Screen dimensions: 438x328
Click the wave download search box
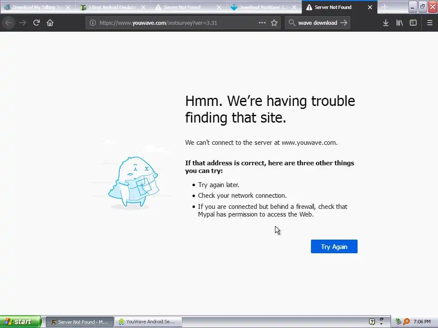(x=318, y=23)
